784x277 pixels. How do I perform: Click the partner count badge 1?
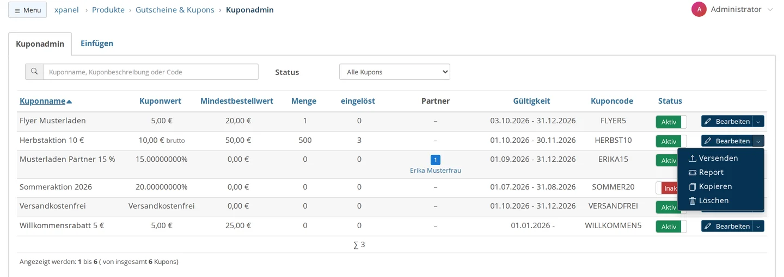436,160
